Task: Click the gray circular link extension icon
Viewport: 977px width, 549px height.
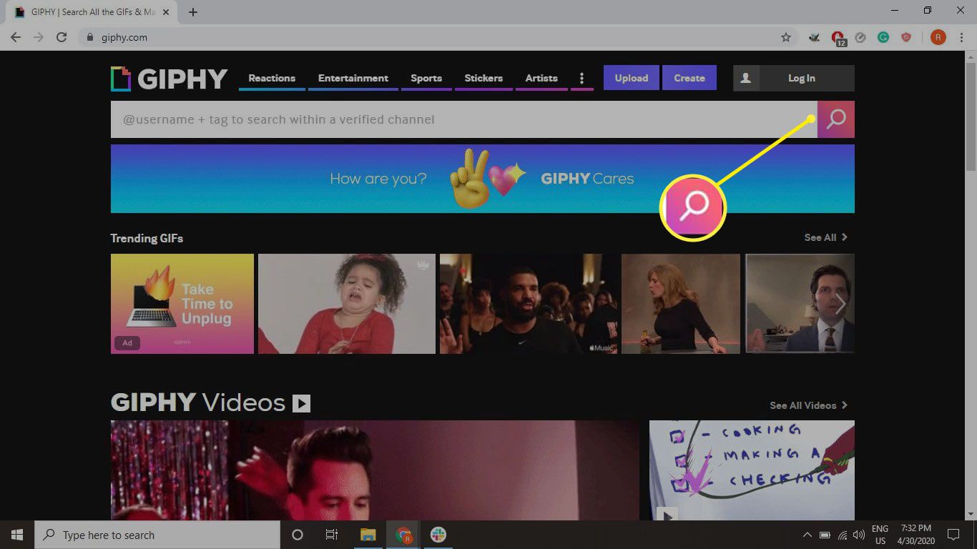Action: point(860,37)
